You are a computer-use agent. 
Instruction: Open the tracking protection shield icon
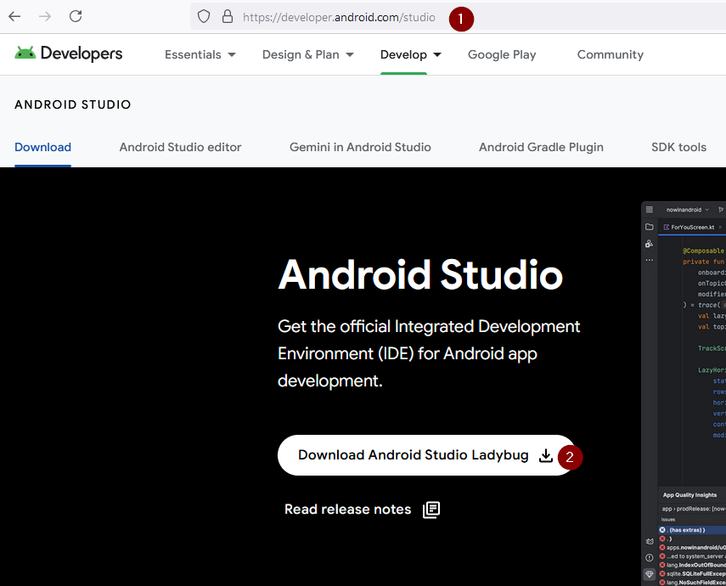click(x=204, y=17)
